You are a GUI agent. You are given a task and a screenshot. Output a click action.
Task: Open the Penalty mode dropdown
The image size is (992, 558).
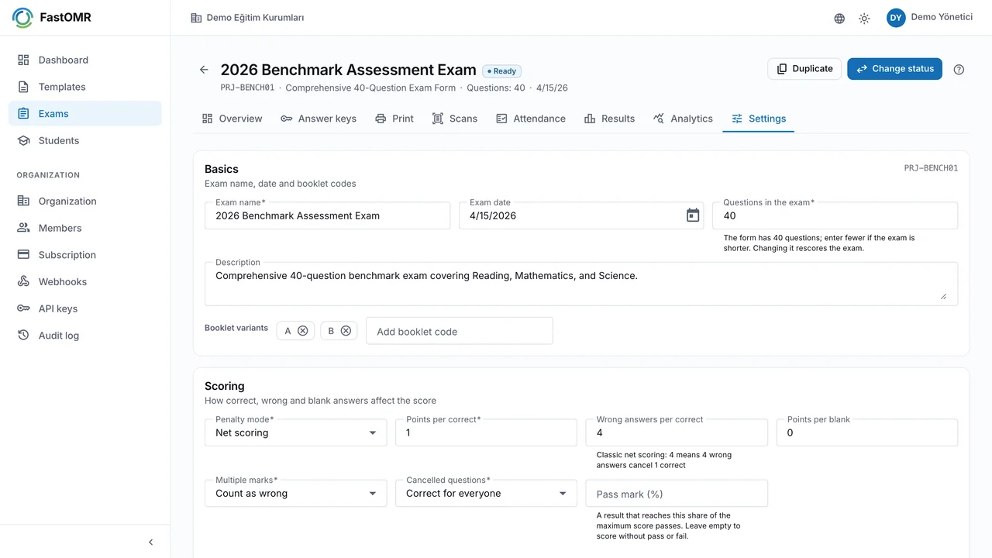tap(295, 432)
